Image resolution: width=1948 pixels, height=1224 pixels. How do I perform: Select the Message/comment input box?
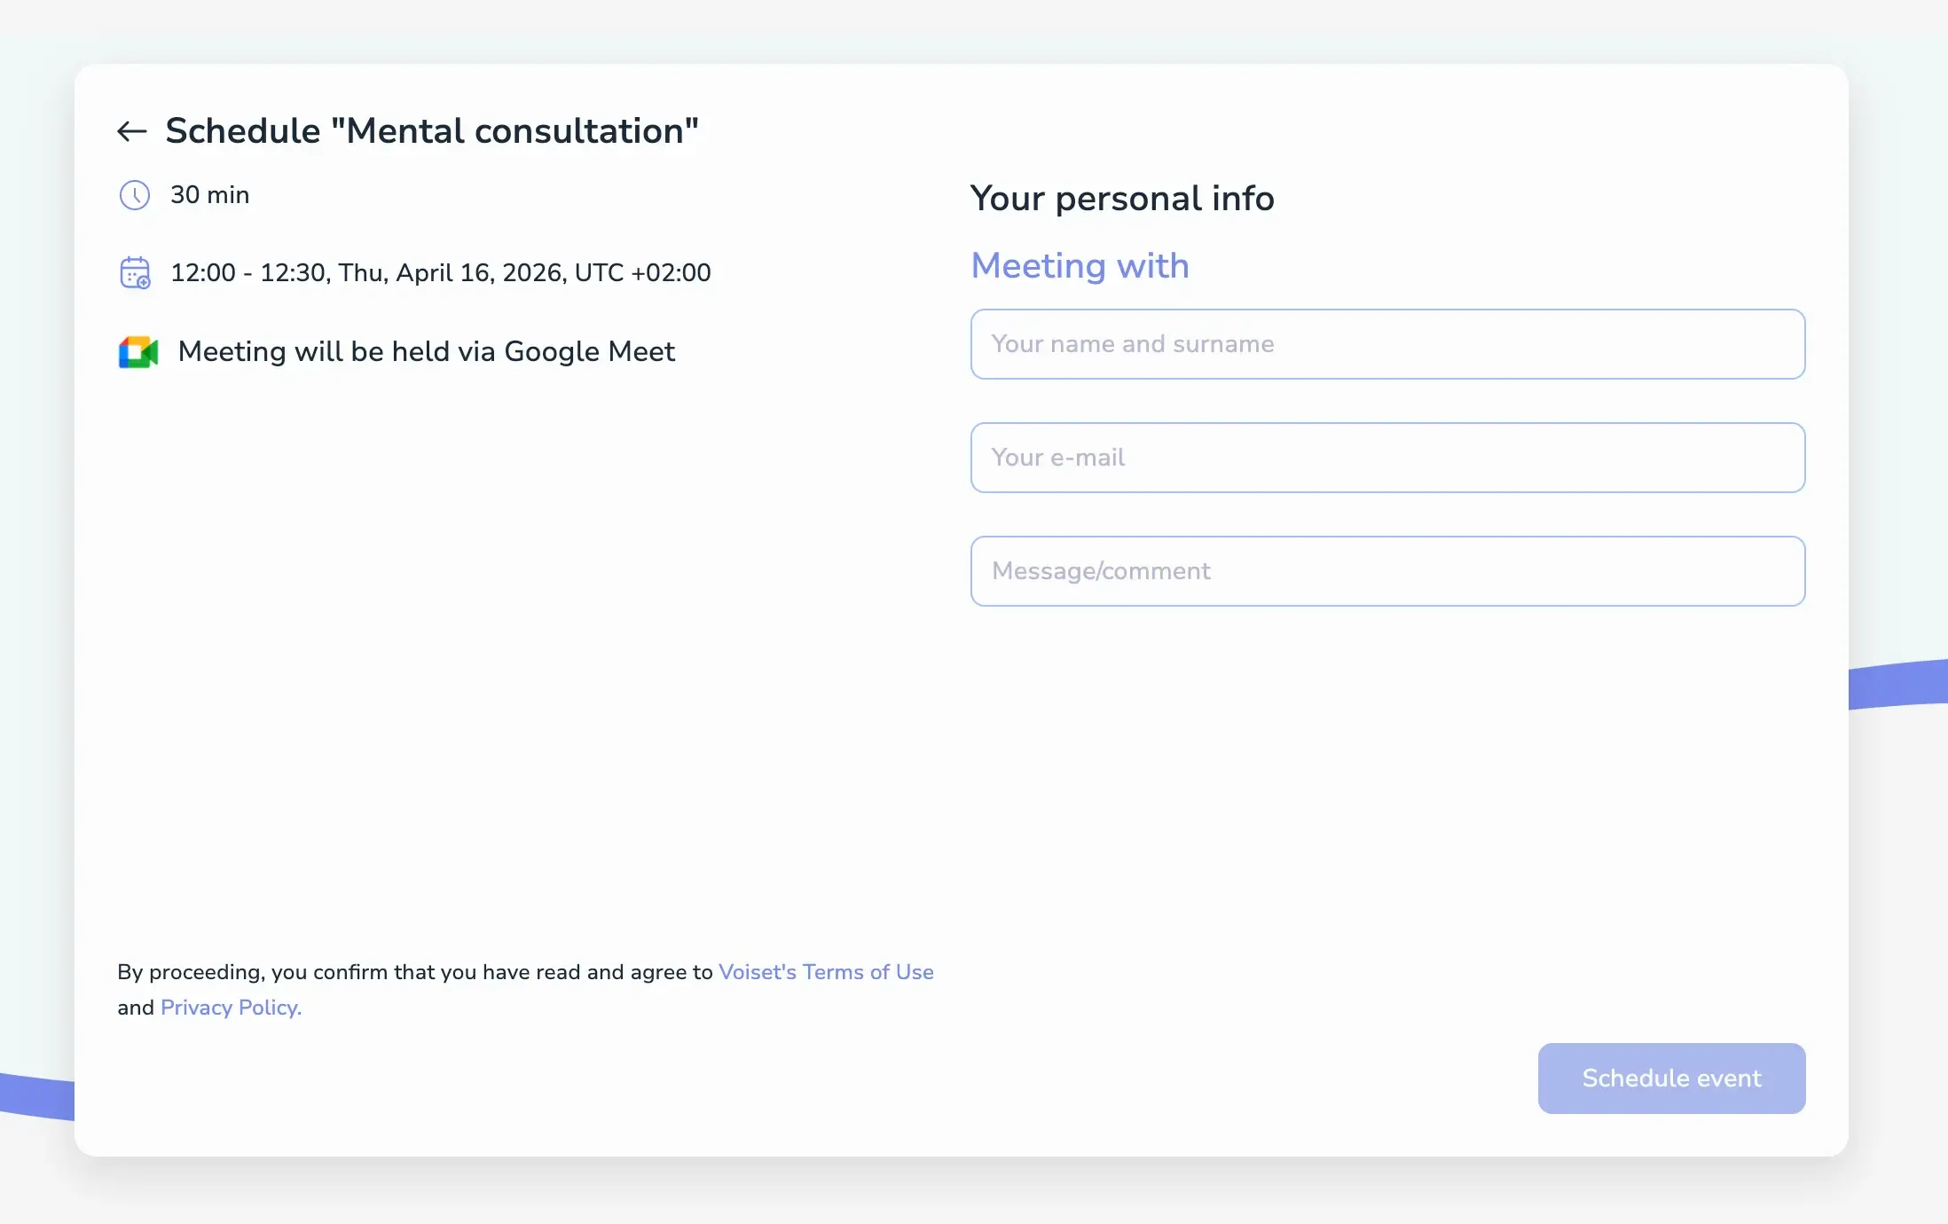(1387, 571)
